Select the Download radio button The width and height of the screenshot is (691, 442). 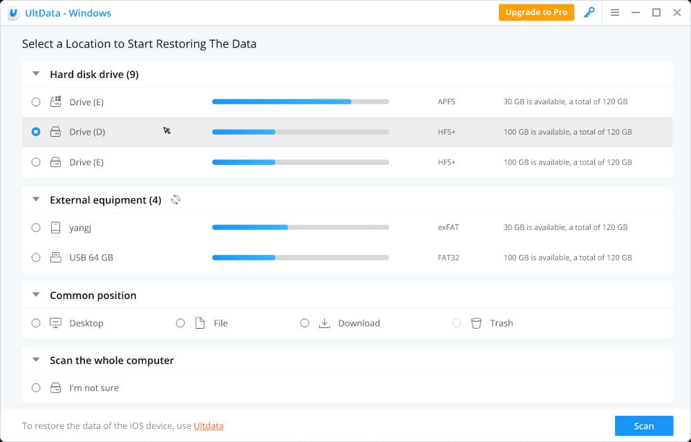pyautogui.click(x=305, y=323)
